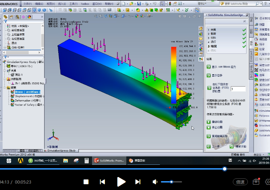The width and height of the screenshot is (270, 190).
Task: Click the Zebra Stripes icon in the side panel
Action: (256, 70)
